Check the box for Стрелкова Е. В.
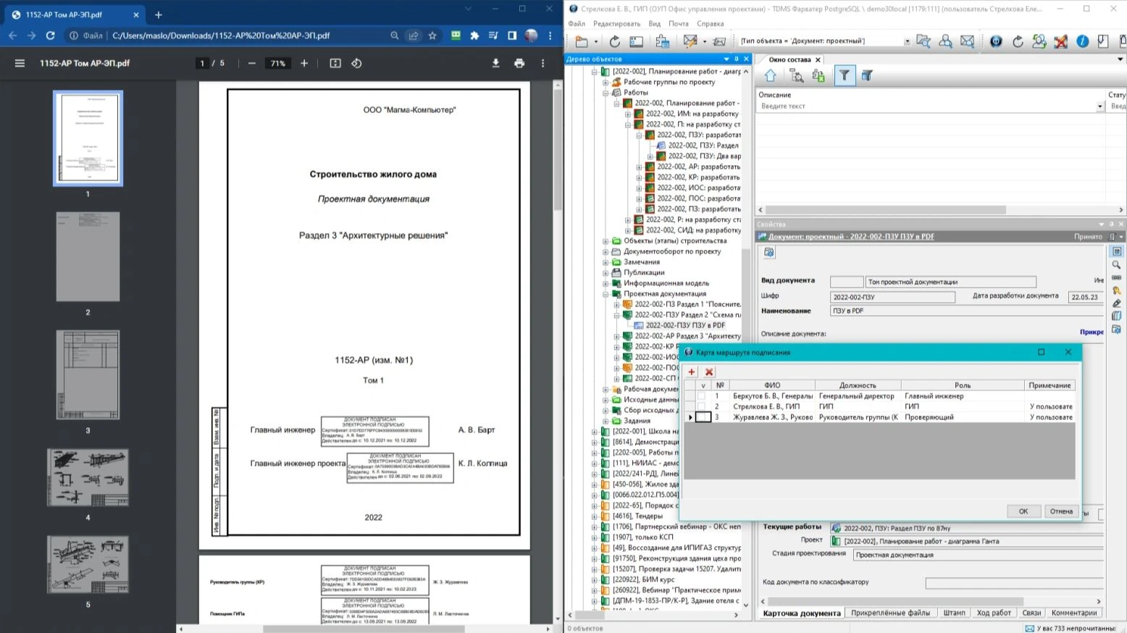 coord(702,406)
